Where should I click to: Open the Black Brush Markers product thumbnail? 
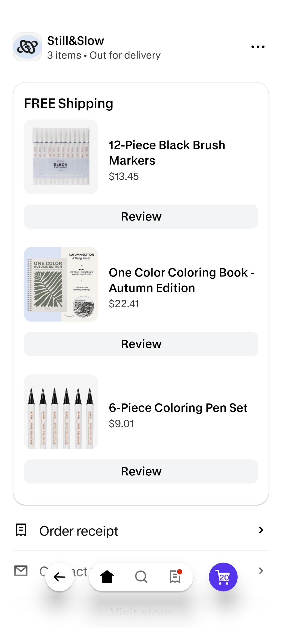[x=61, y=157]
